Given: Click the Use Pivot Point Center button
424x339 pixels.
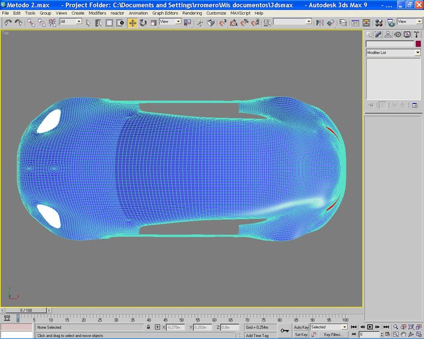Looking at the screenshot, I should pyautogui.click(x=188, y=23).
